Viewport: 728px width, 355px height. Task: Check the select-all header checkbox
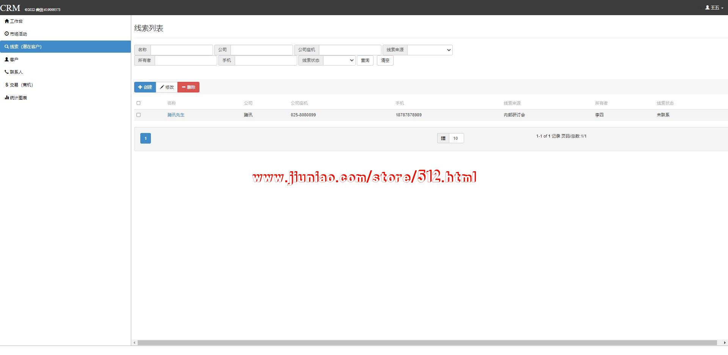tap(138, 103)
